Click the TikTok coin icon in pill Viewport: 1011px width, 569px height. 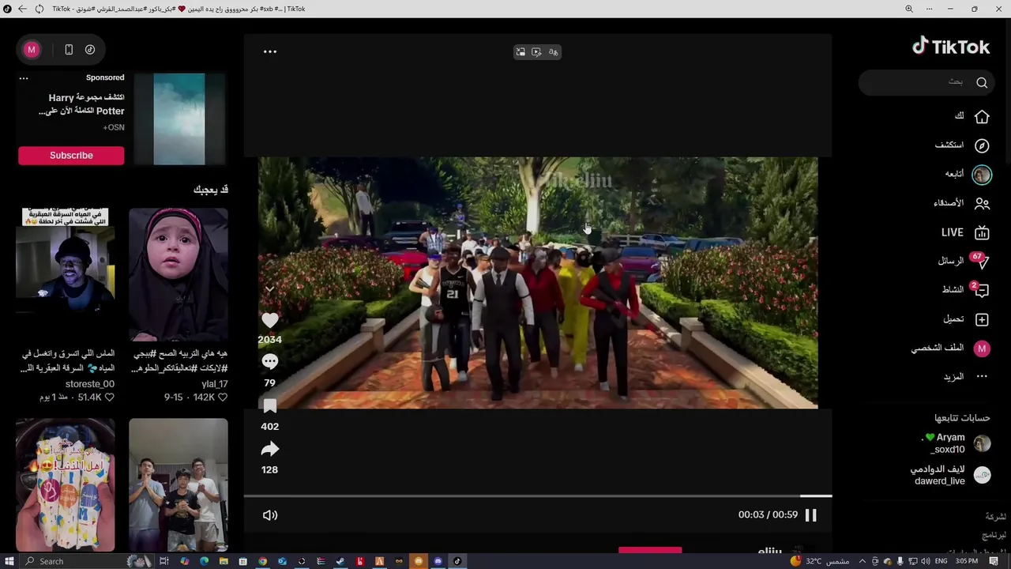point(90,50)
